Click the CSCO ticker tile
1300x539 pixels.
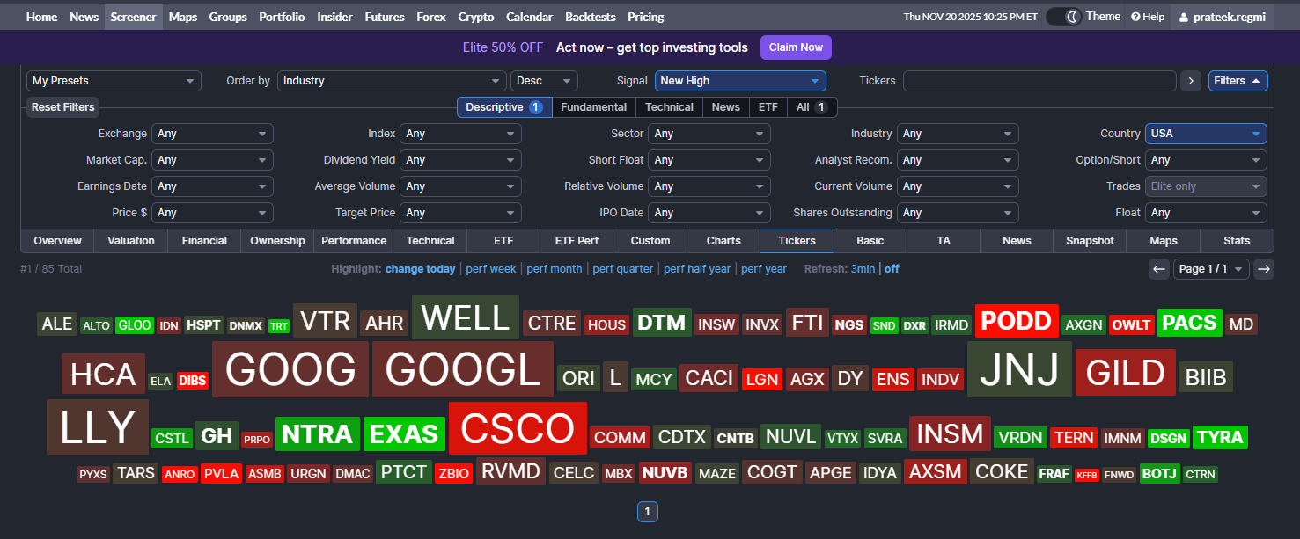pos(518,429)
